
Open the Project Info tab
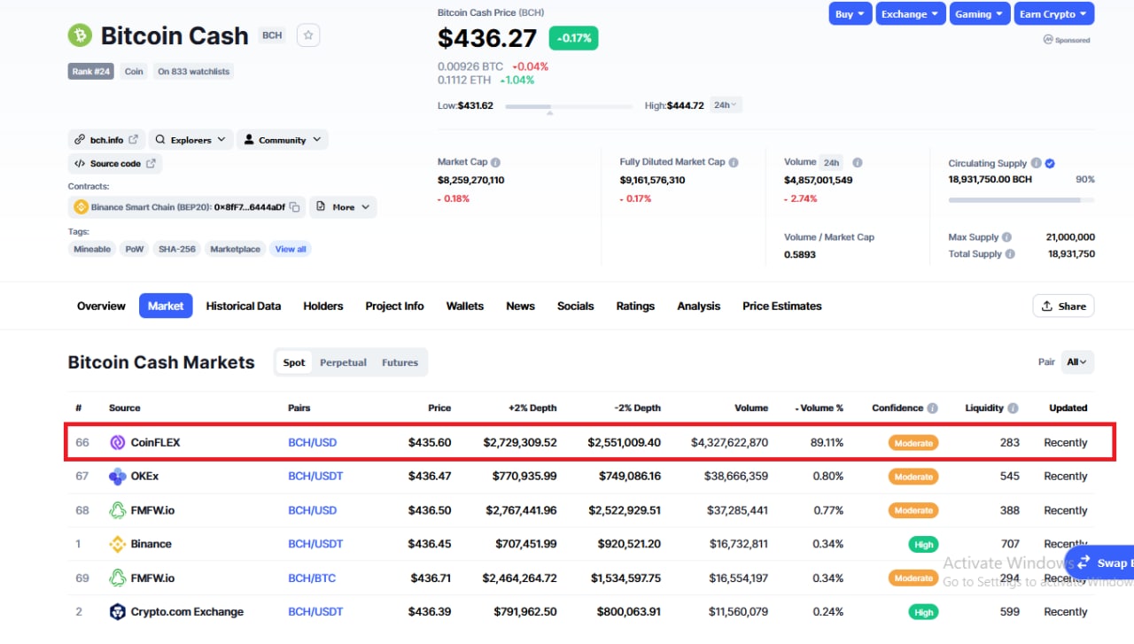coord(394,306)
